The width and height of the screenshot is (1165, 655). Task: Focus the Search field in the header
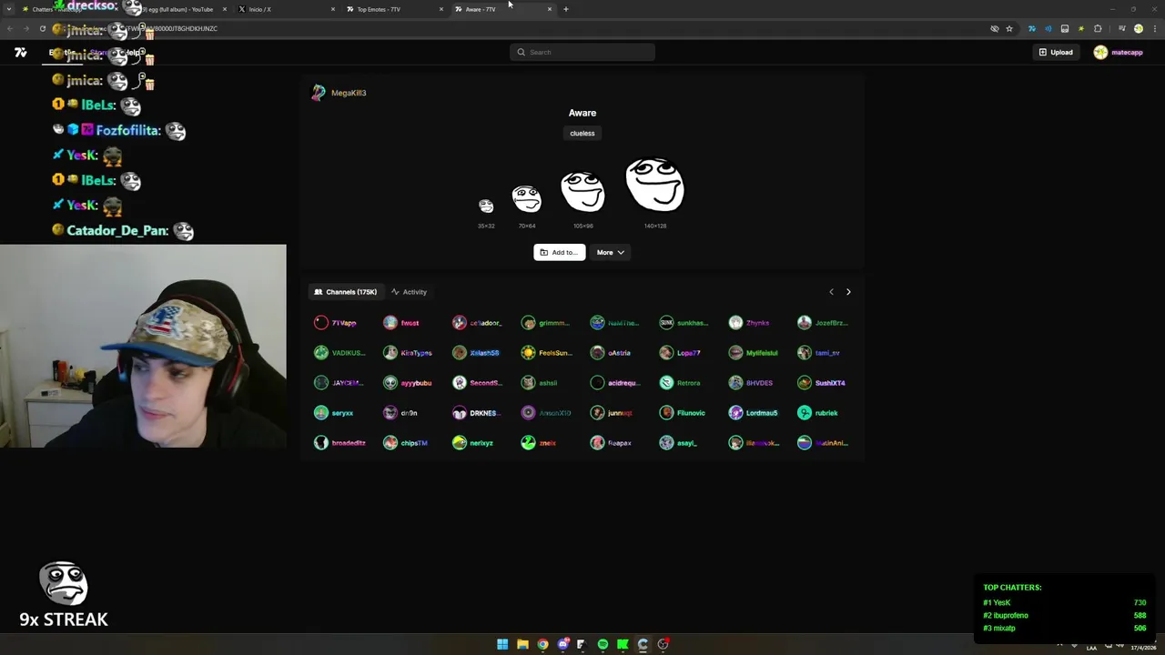(x=582, y=52)
